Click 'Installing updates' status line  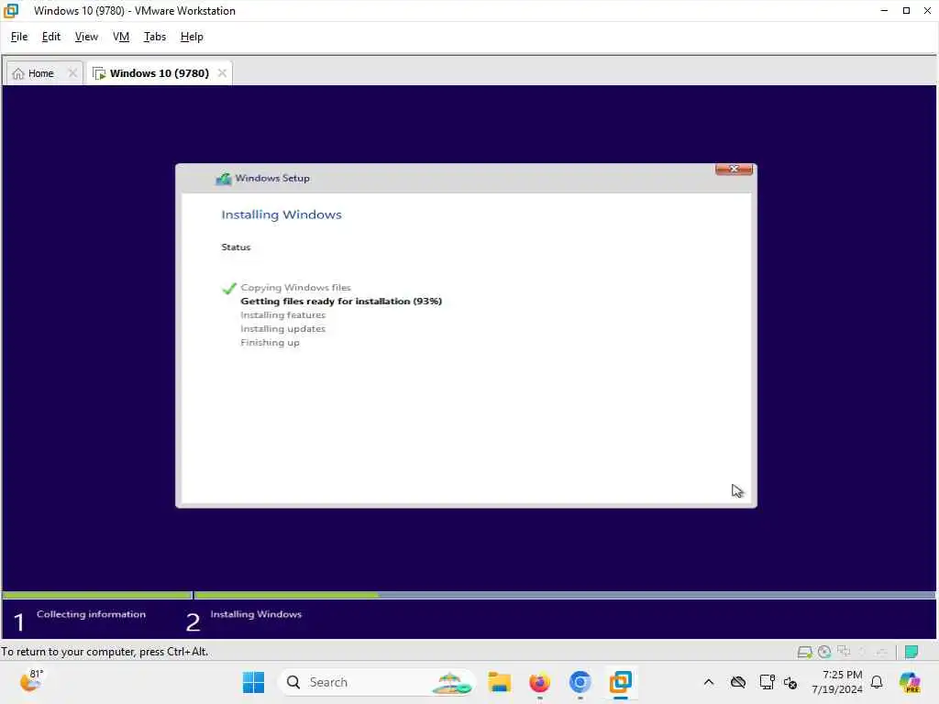click(283, 329)
